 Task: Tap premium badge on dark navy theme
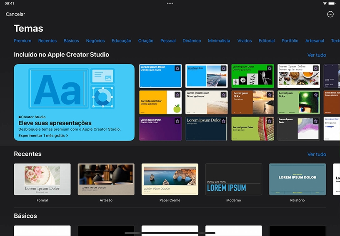(224, 121)
